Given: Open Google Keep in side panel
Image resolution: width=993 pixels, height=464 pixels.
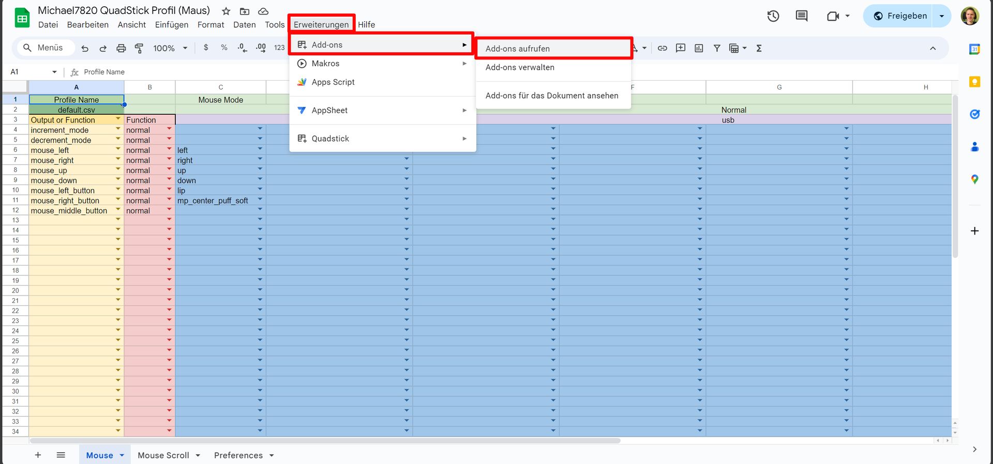Looking at the screenshot, I should (x=974, y=82).
